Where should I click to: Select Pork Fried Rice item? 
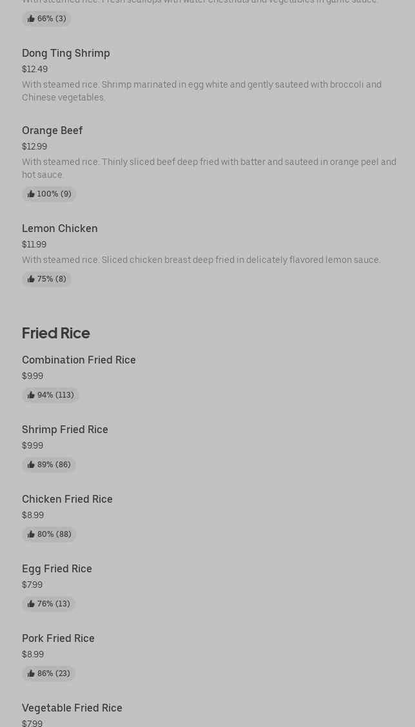[58, 639]
